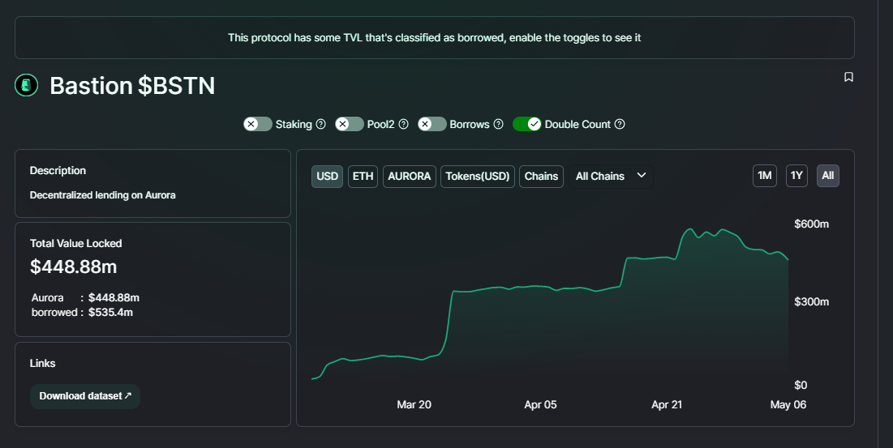Viewport: 893px width, 448px height.
Task: Enable the Staking toggle
Action: coord(257,124)
